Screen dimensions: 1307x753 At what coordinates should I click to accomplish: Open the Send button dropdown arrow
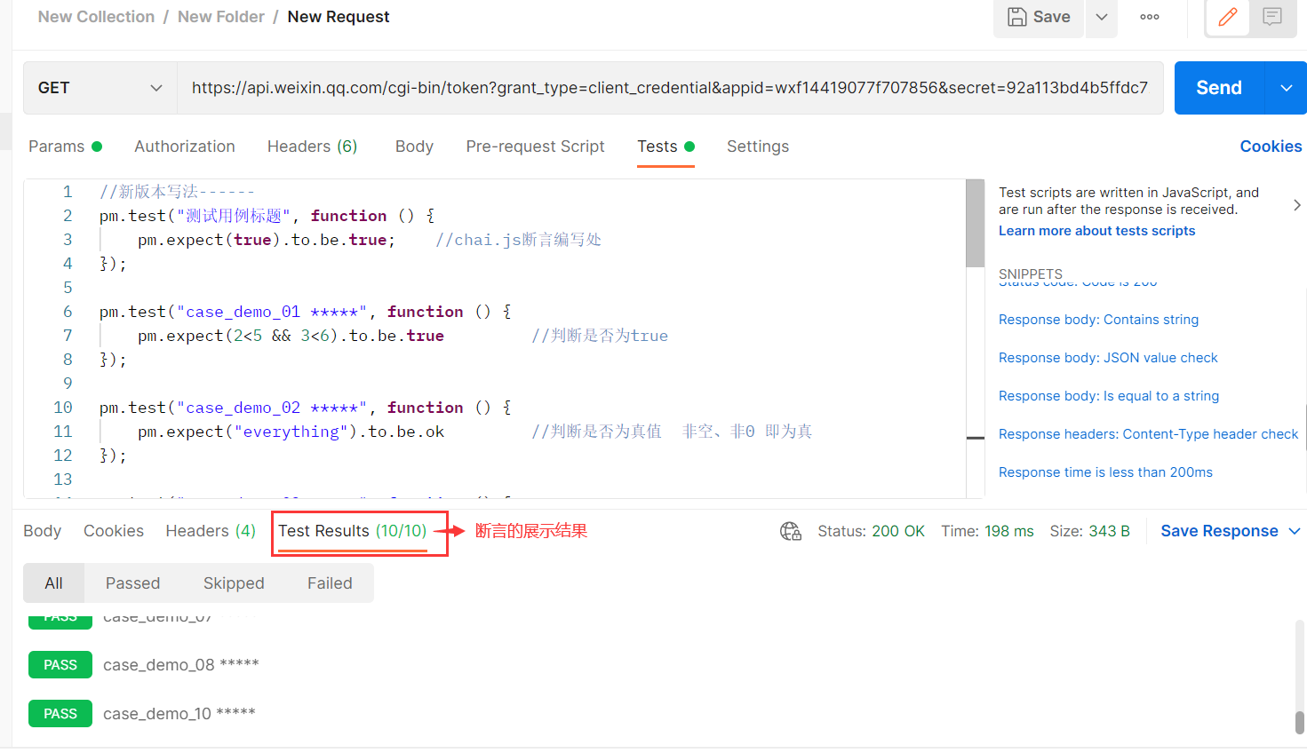(1286, 88)
